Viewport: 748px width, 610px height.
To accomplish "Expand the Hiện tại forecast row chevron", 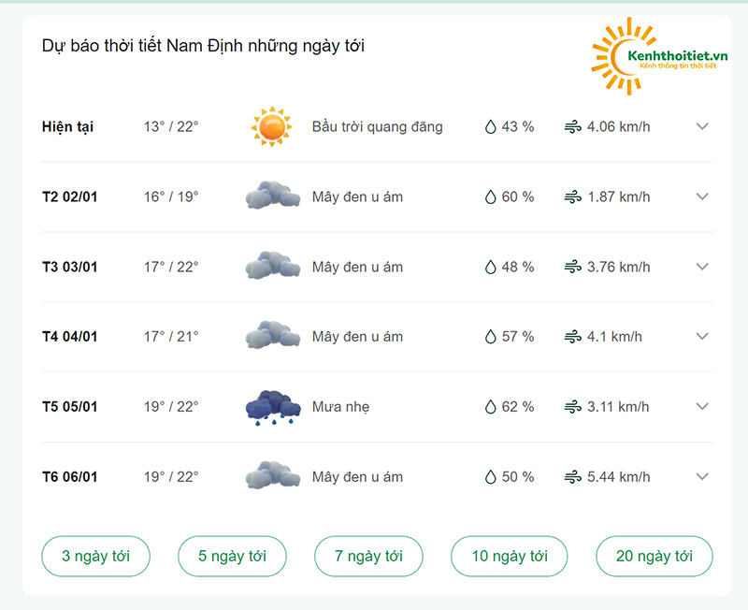I will pos(702,126).
